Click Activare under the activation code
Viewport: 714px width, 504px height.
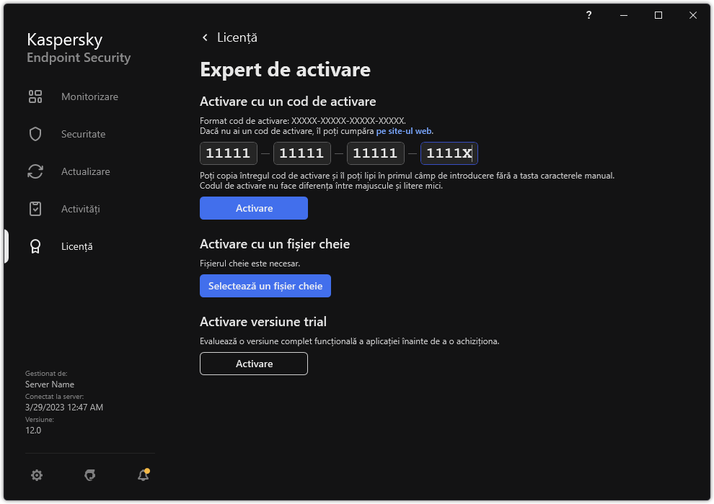(253, 208)
